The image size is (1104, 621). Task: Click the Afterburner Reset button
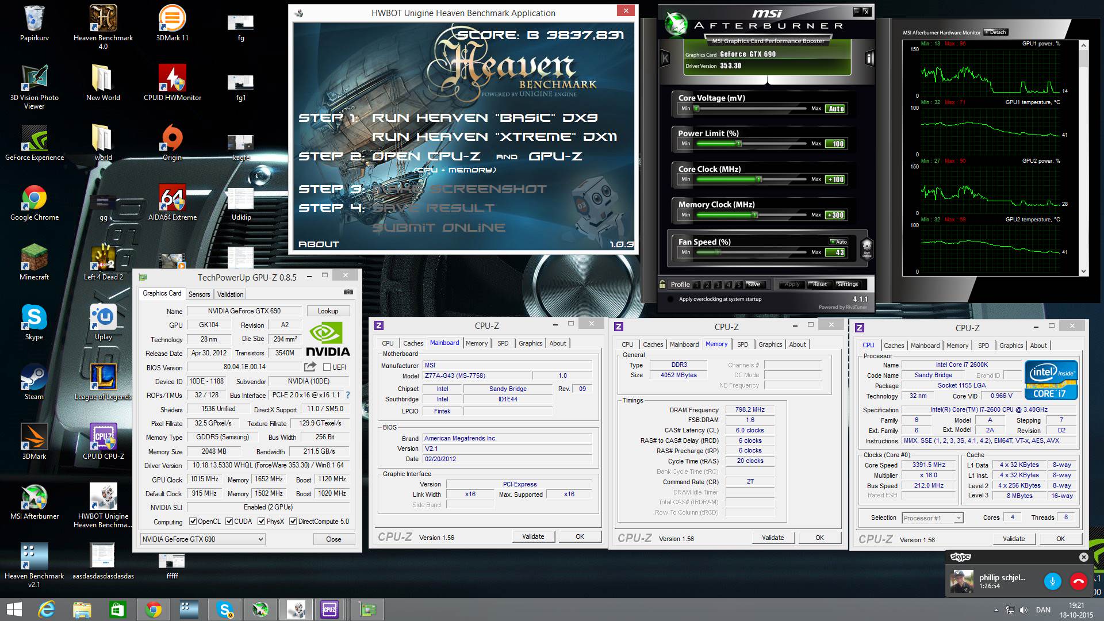(x=819, y=284)
